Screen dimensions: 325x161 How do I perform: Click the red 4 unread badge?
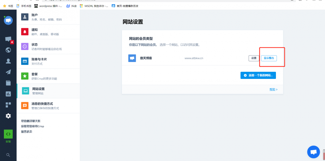[x=12, y=42]
